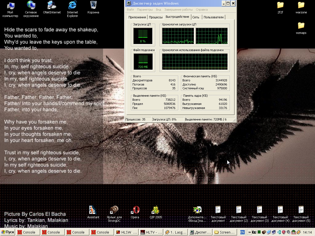Click the page file usage history graph

click(195, 62)
